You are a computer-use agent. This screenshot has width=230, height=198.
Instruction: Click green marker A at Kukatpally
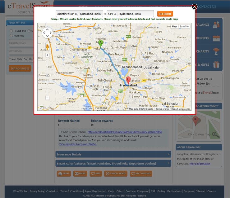[x=100, y=44]
